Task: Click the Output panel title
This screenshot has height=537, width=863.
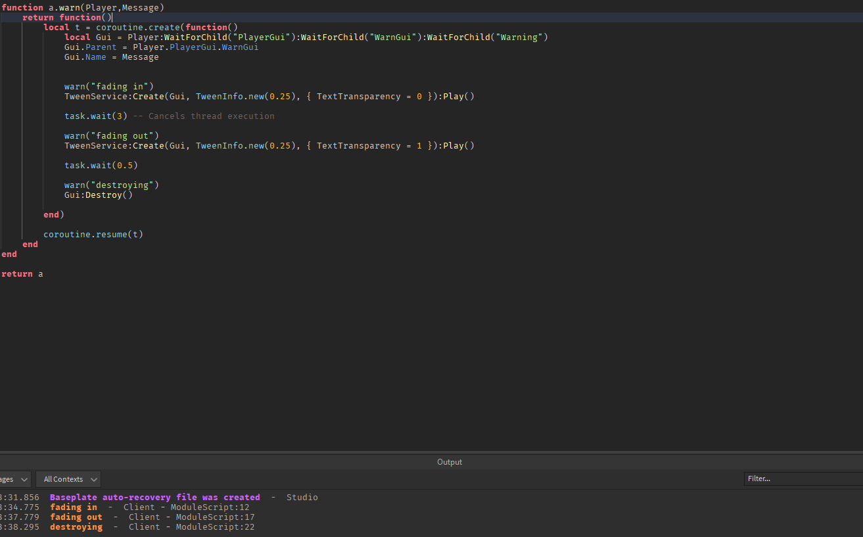Action: (x=449, y=461)
